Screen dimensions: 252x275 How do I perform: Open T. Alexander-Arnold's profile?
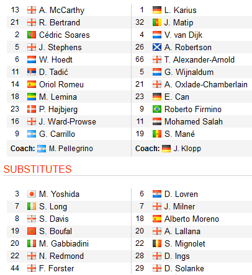(x=199, y=59)
